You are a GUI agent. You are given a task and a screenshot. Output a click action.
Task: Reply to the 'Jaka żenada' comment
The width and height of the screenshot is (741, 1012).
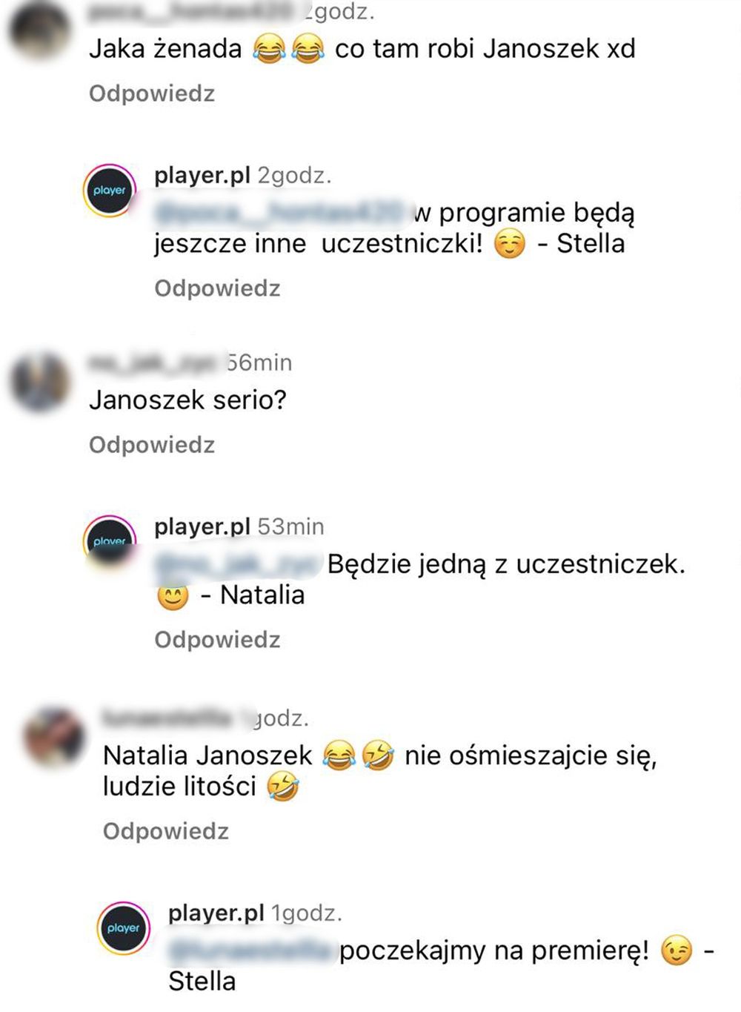[152, 93]
